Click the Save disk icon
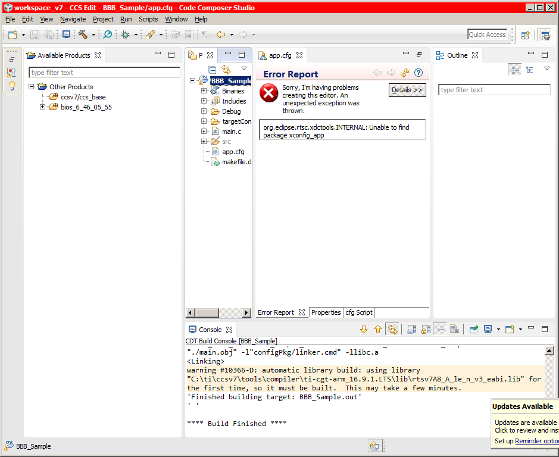The image size is (559, 457). pyautogui.click(x=35, y=35)
